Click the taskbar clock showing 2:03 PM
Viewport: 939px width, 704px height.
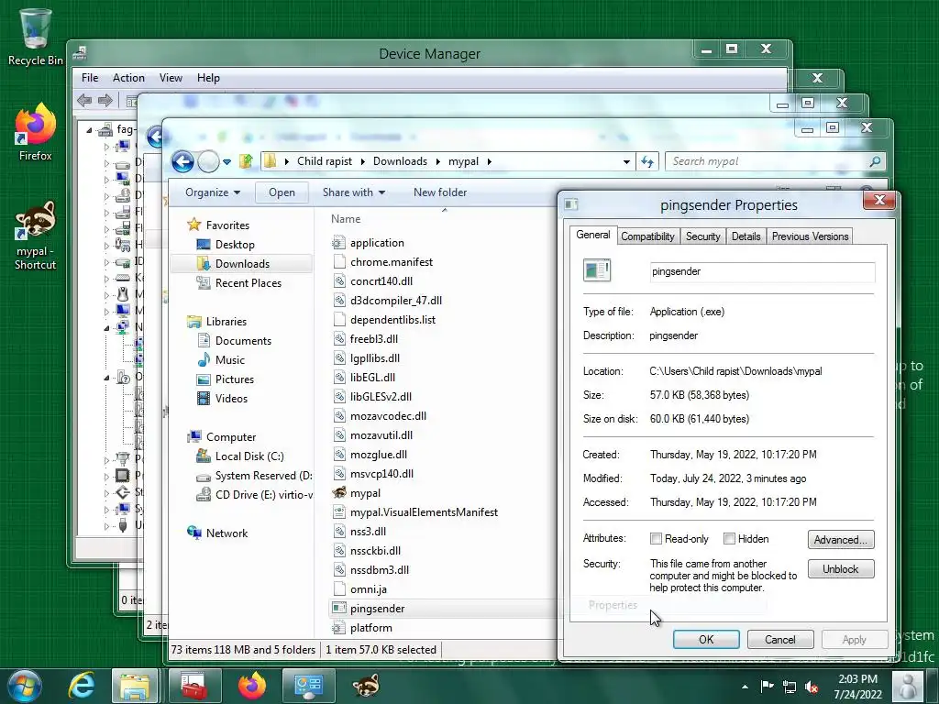tap(857, 687)
